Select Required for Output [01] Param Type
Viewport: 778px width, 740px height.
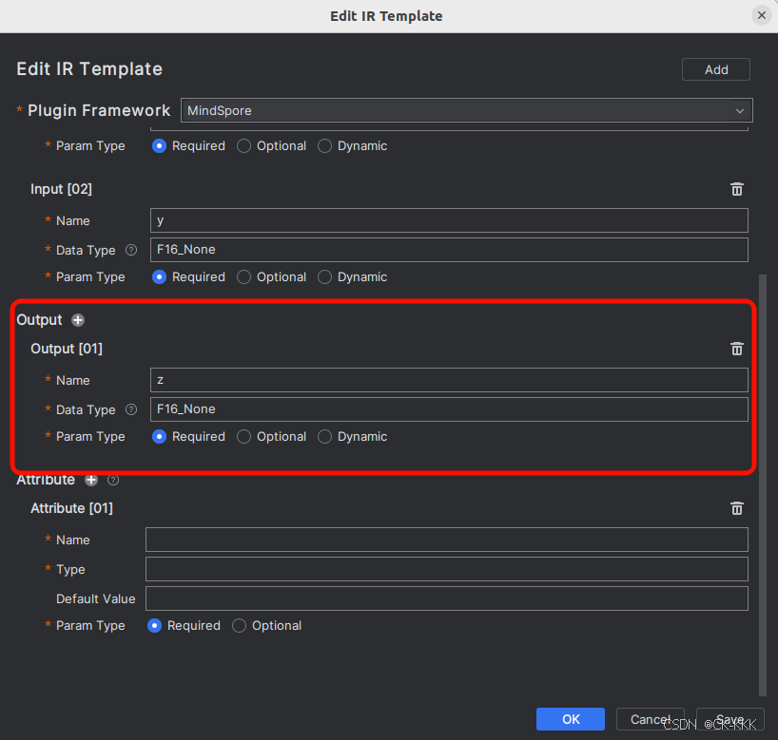pos(160,437)
